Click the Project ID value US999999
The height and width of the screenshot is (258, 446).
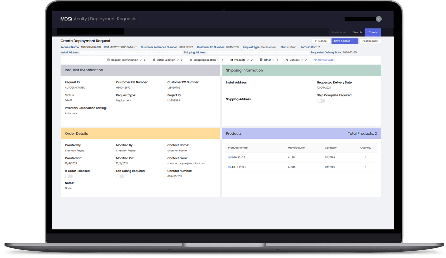tap(174, 100)
